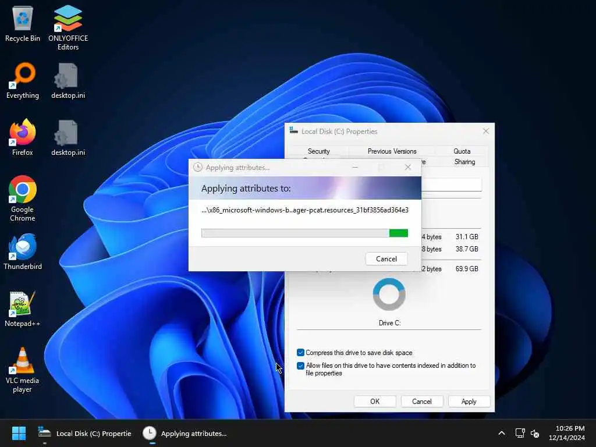Click the Drive C: label text

pos(389,322)
